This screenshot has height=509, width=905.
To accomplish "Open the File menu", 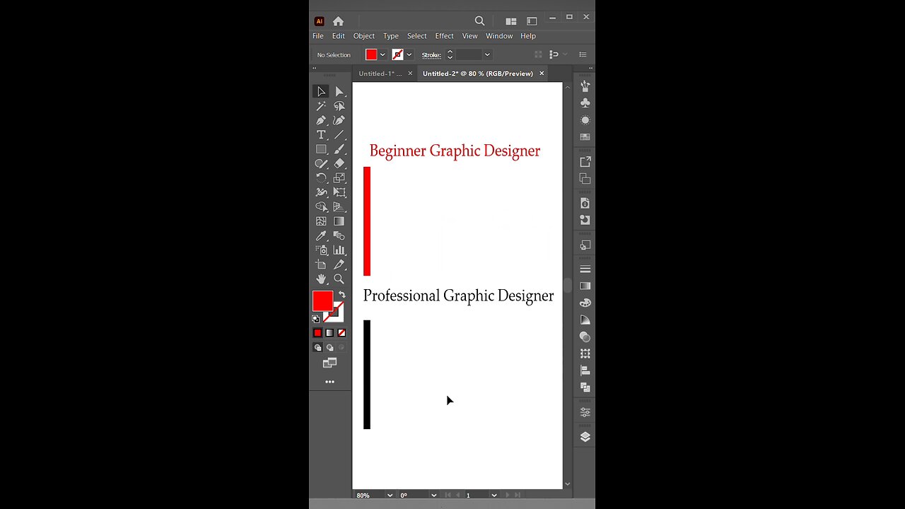I will pyautogui.click(x=318, y=36).
